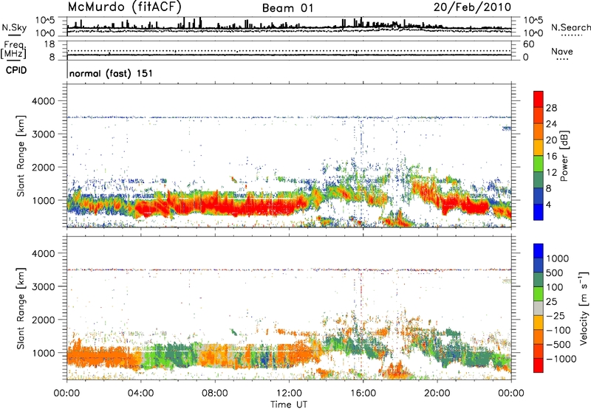Click the "60" Nave axis tick
591x409 pixels.
tap(528, 44)
